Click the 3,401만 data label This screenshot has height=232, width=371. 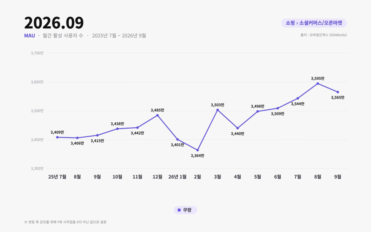click(177, 145)
